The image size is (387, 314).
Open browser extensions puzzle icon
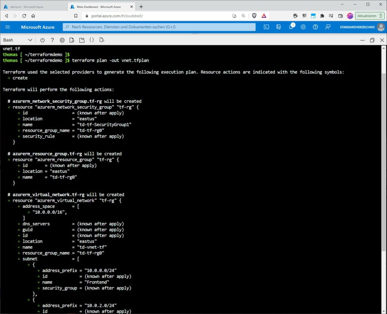[322, 16]
